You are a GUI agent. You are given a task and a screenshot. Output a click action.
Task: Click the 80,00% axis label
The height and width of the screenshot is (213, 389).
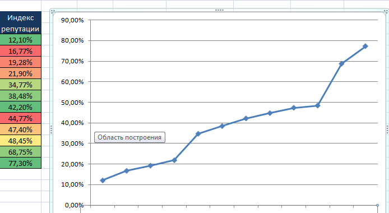[x=72, y=40]
